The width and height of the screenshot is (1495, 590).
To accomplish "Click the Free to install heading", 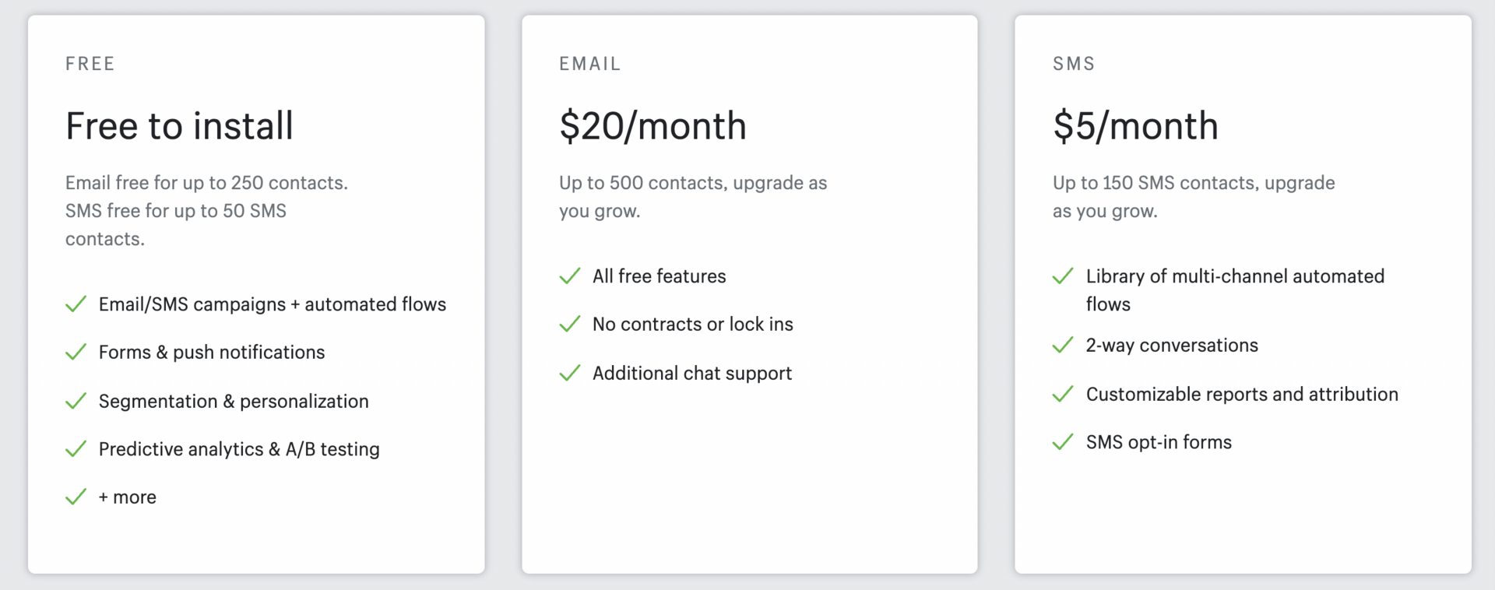I will point(179,126).
